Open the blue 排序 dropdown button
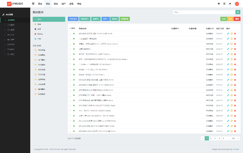 click(x=106, y=19)
